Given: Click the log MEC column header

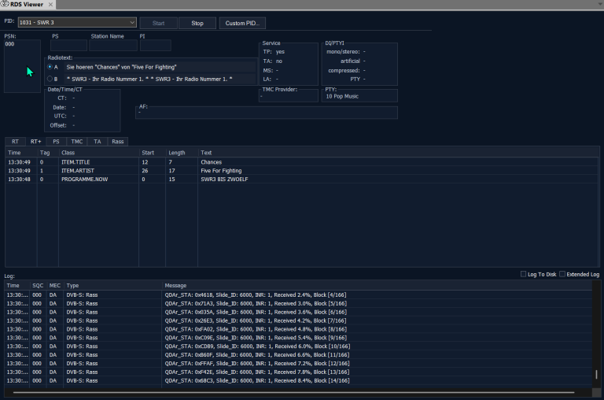Looking at the screenshot, I should click(55, 286).
